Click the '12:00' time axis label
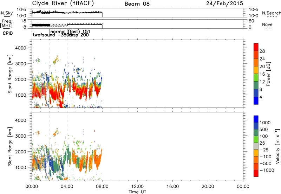The width and height of the screenshot is (281, 194). tap(137, 187)
